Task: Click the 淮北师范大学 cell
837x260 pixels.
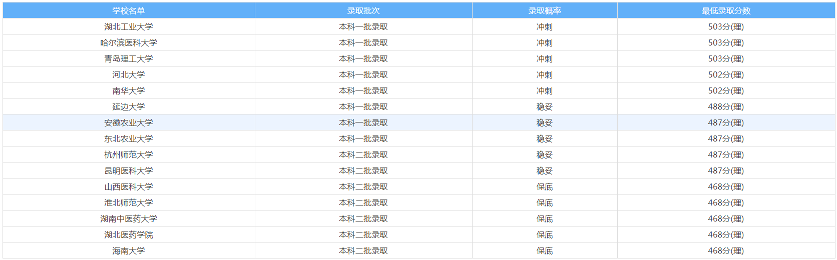Action: pos(129,202)
